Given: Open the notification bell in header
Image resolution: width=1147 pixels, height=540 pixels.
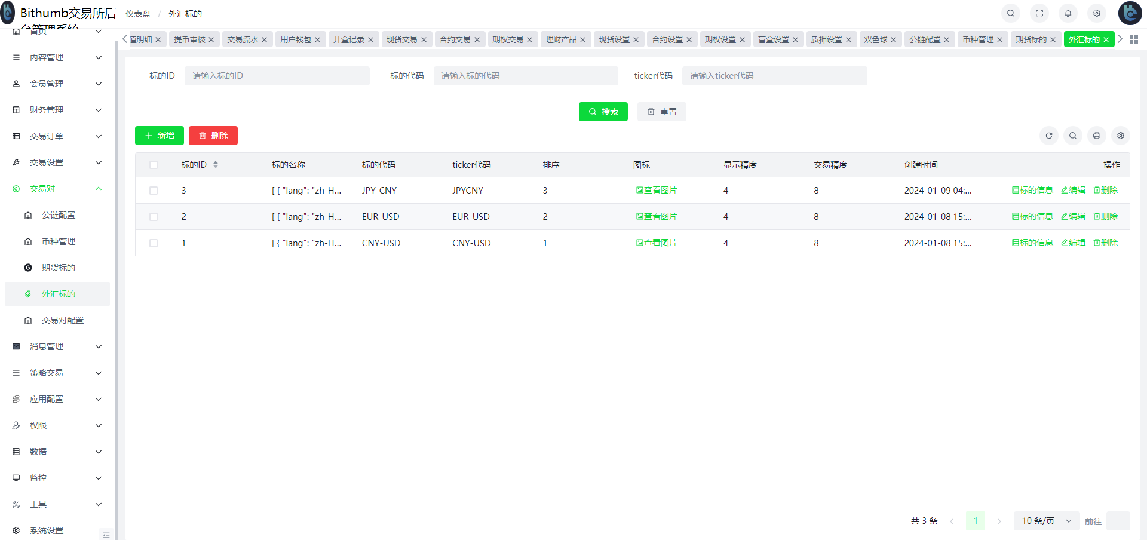Looking at the screenshot, I should coord(1068,13).
